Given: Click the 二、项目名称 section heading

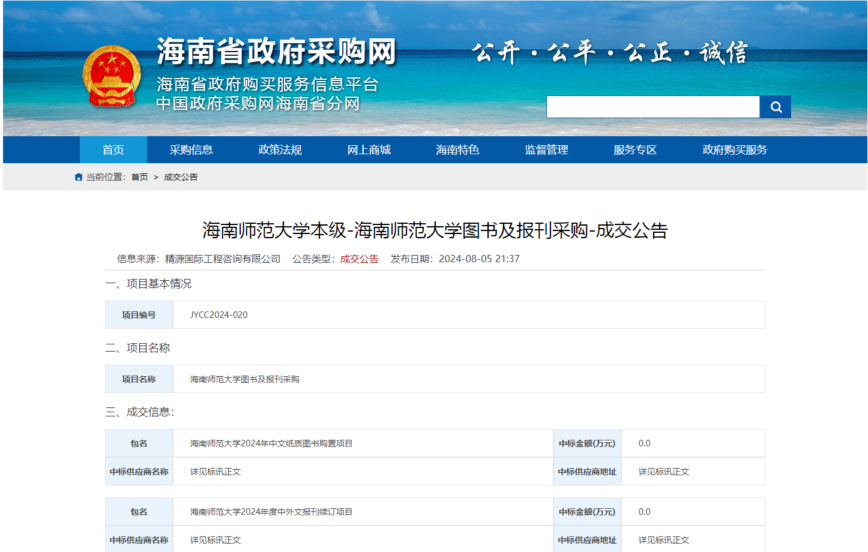Looking at the screenshot, I should tap(137, 348).
